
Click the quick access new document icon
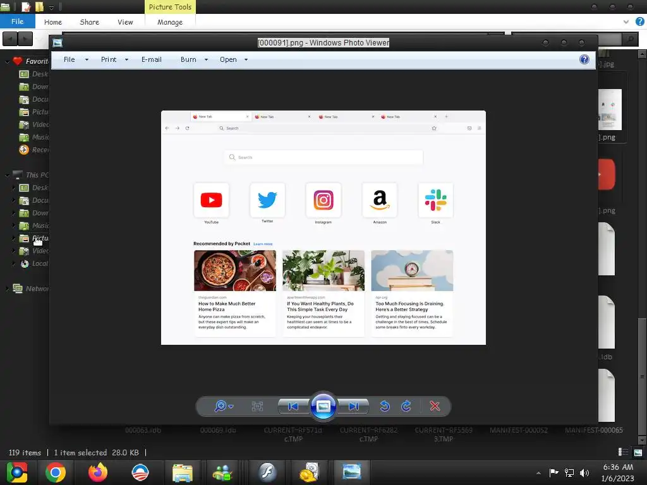25,7
